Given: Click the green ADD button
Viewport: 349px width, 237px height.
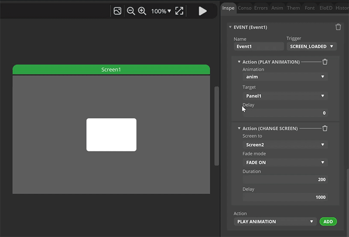Looking at the screenshot, I should pyautogui.click(x=328, y=222).
